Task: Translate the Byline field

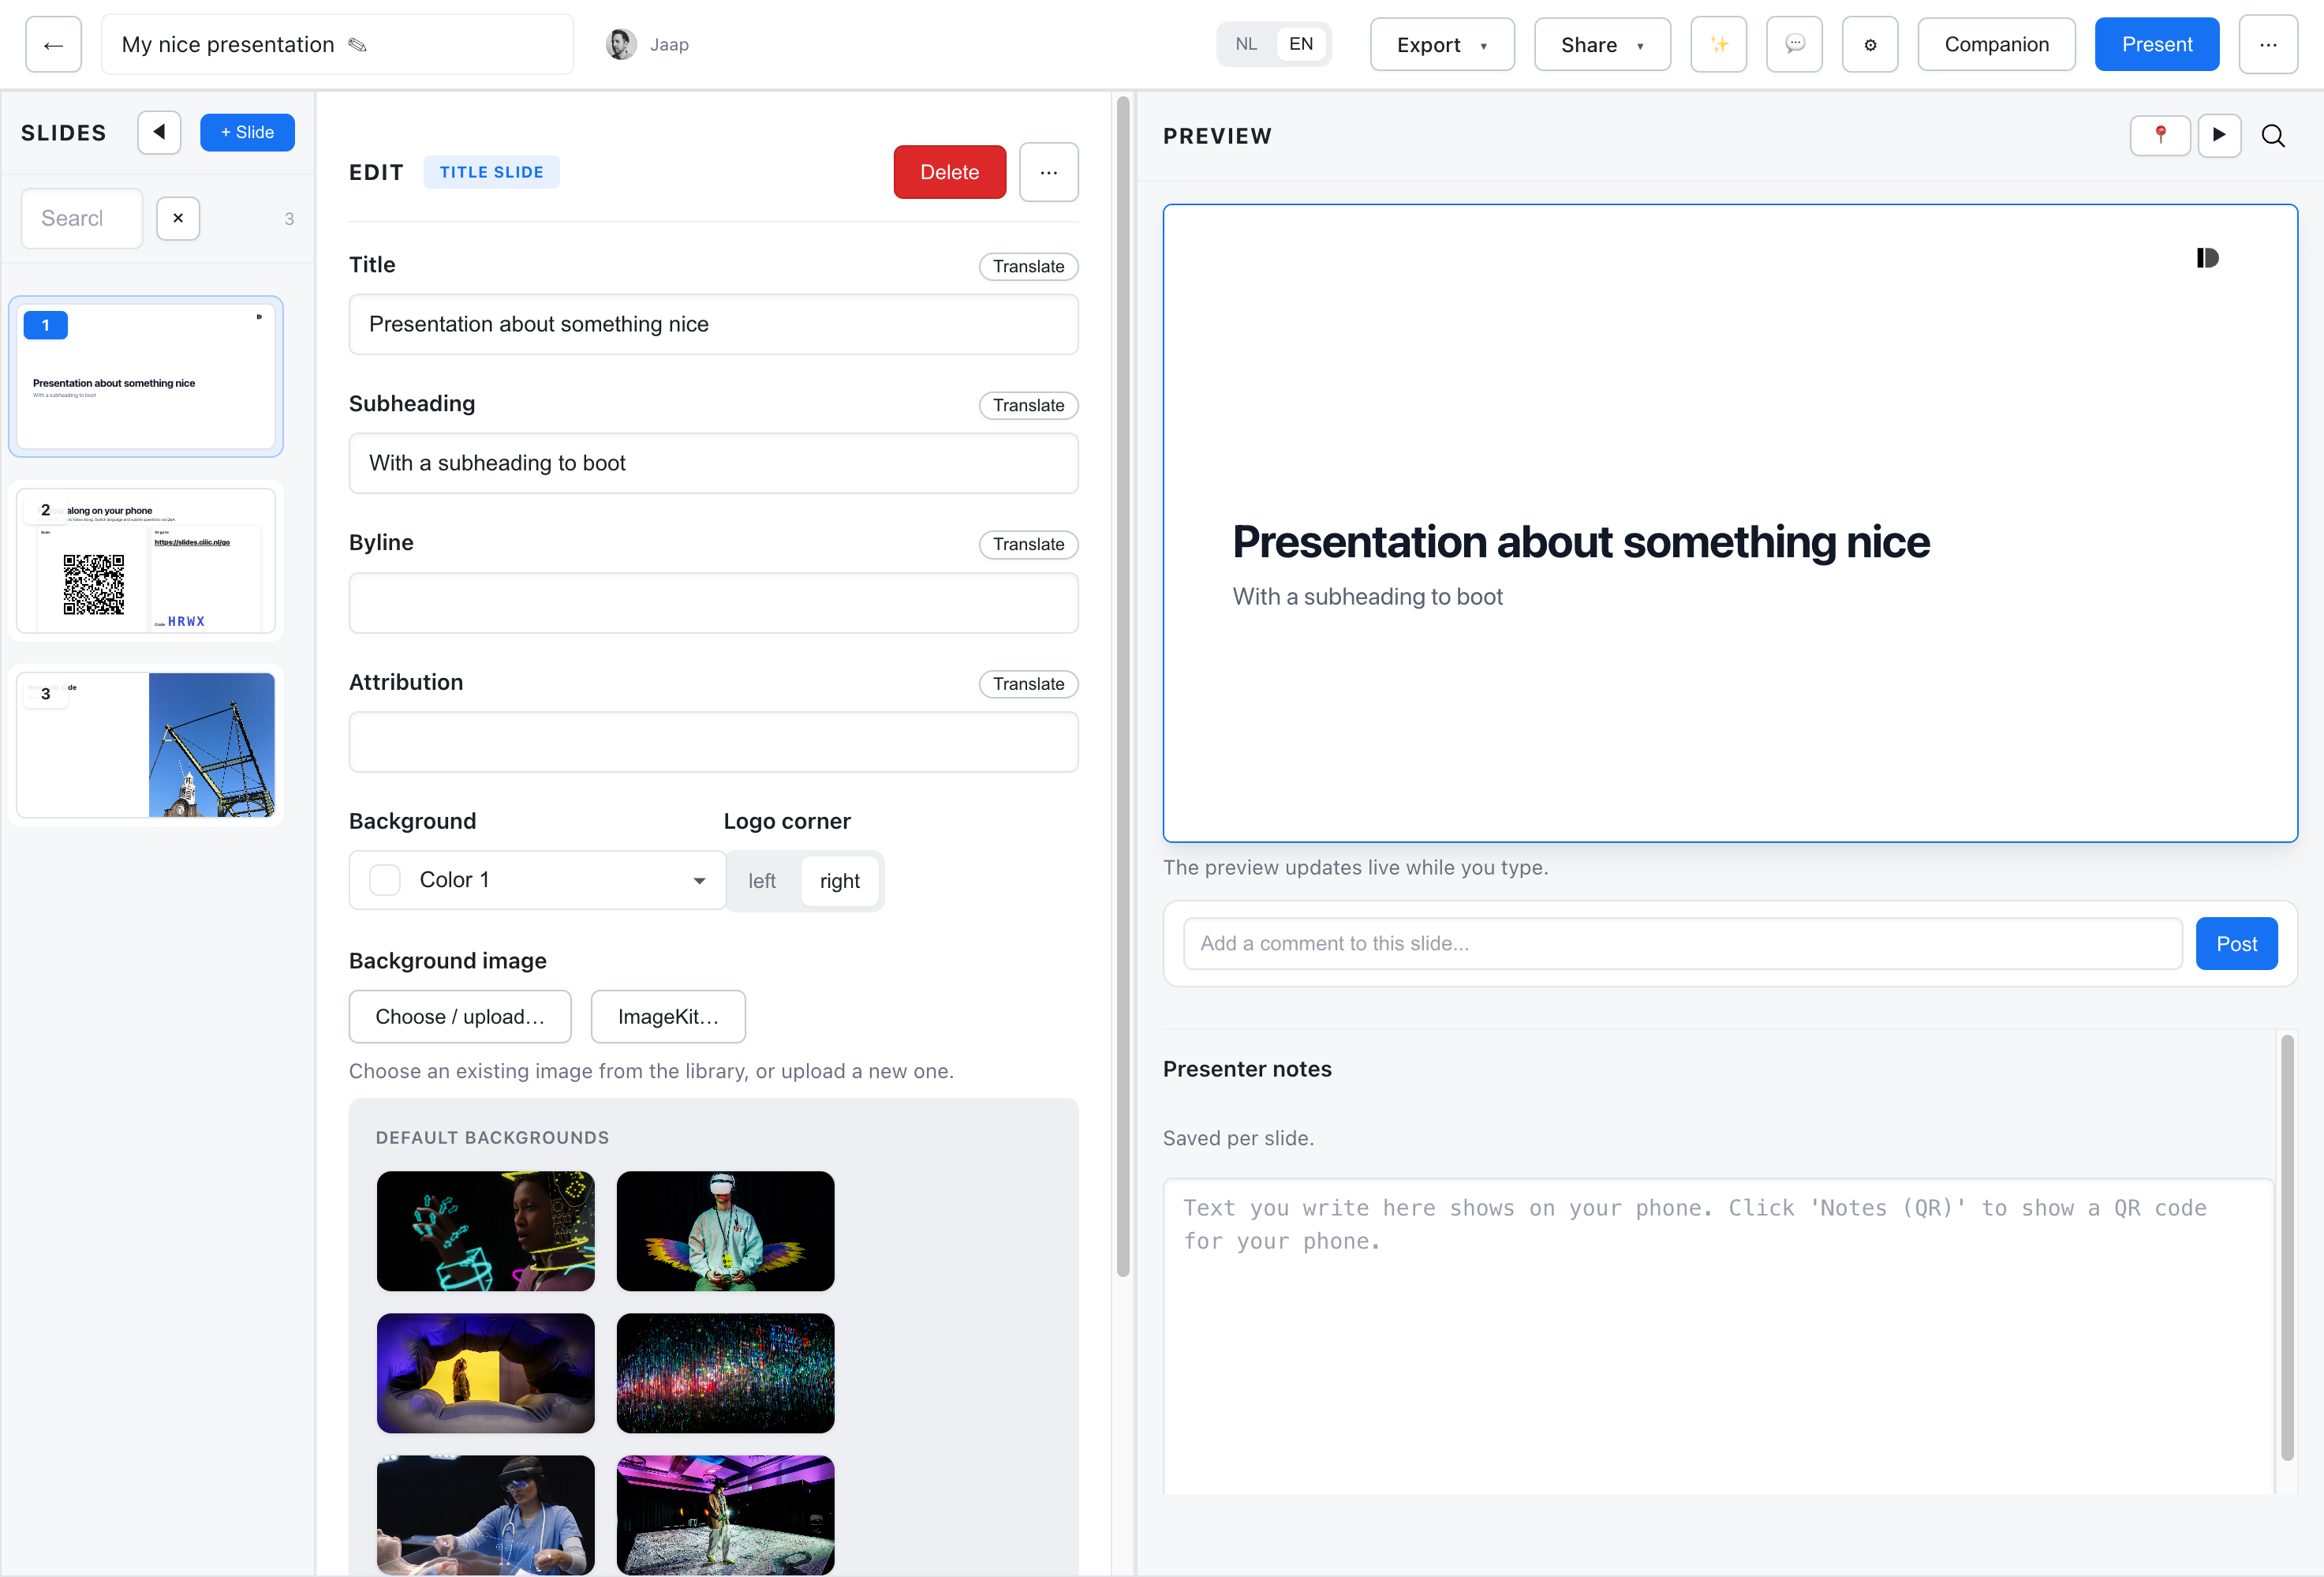Action: [x=1028, y=545]
